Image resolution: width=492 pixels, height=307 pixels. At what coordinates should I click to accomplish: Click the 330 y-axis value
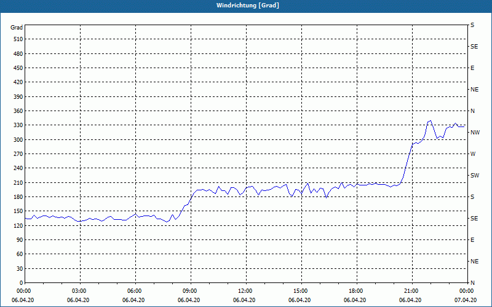click(x=18, y=125)
